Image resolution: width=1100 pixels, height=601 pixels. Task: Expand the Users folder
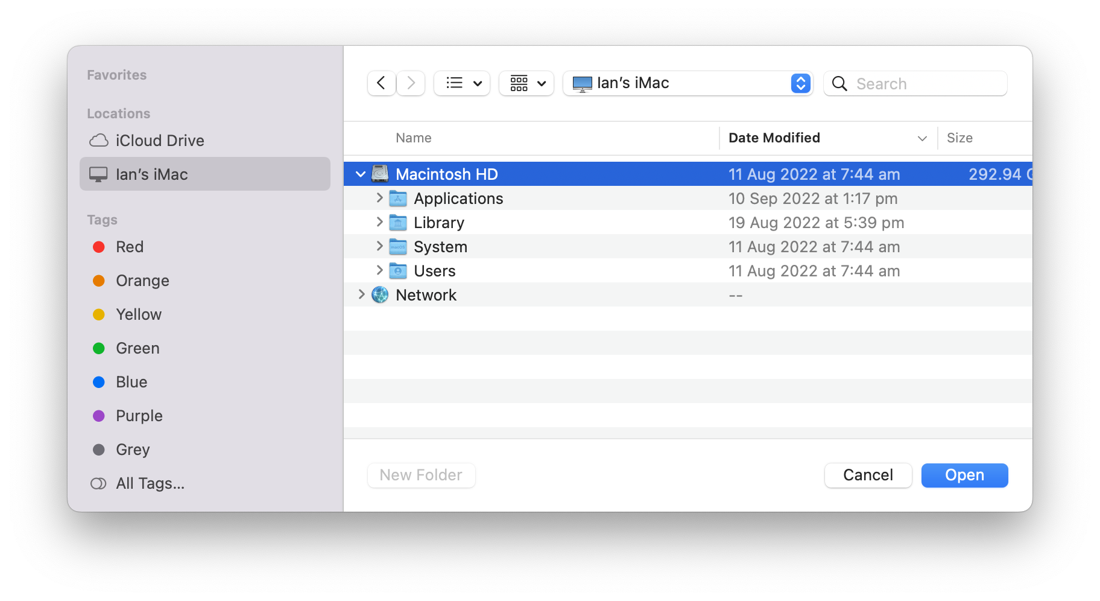click(x=379, y=270)
